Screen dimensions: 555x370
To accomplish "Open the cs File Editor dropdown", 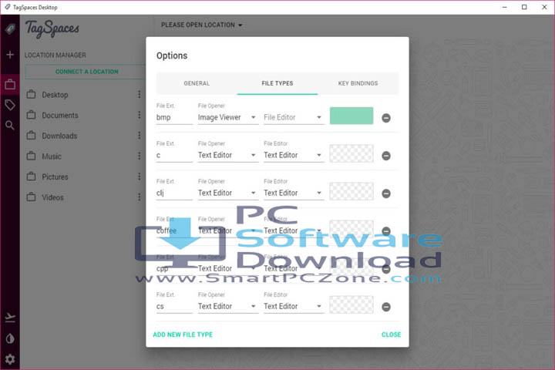I will [294, 306].
